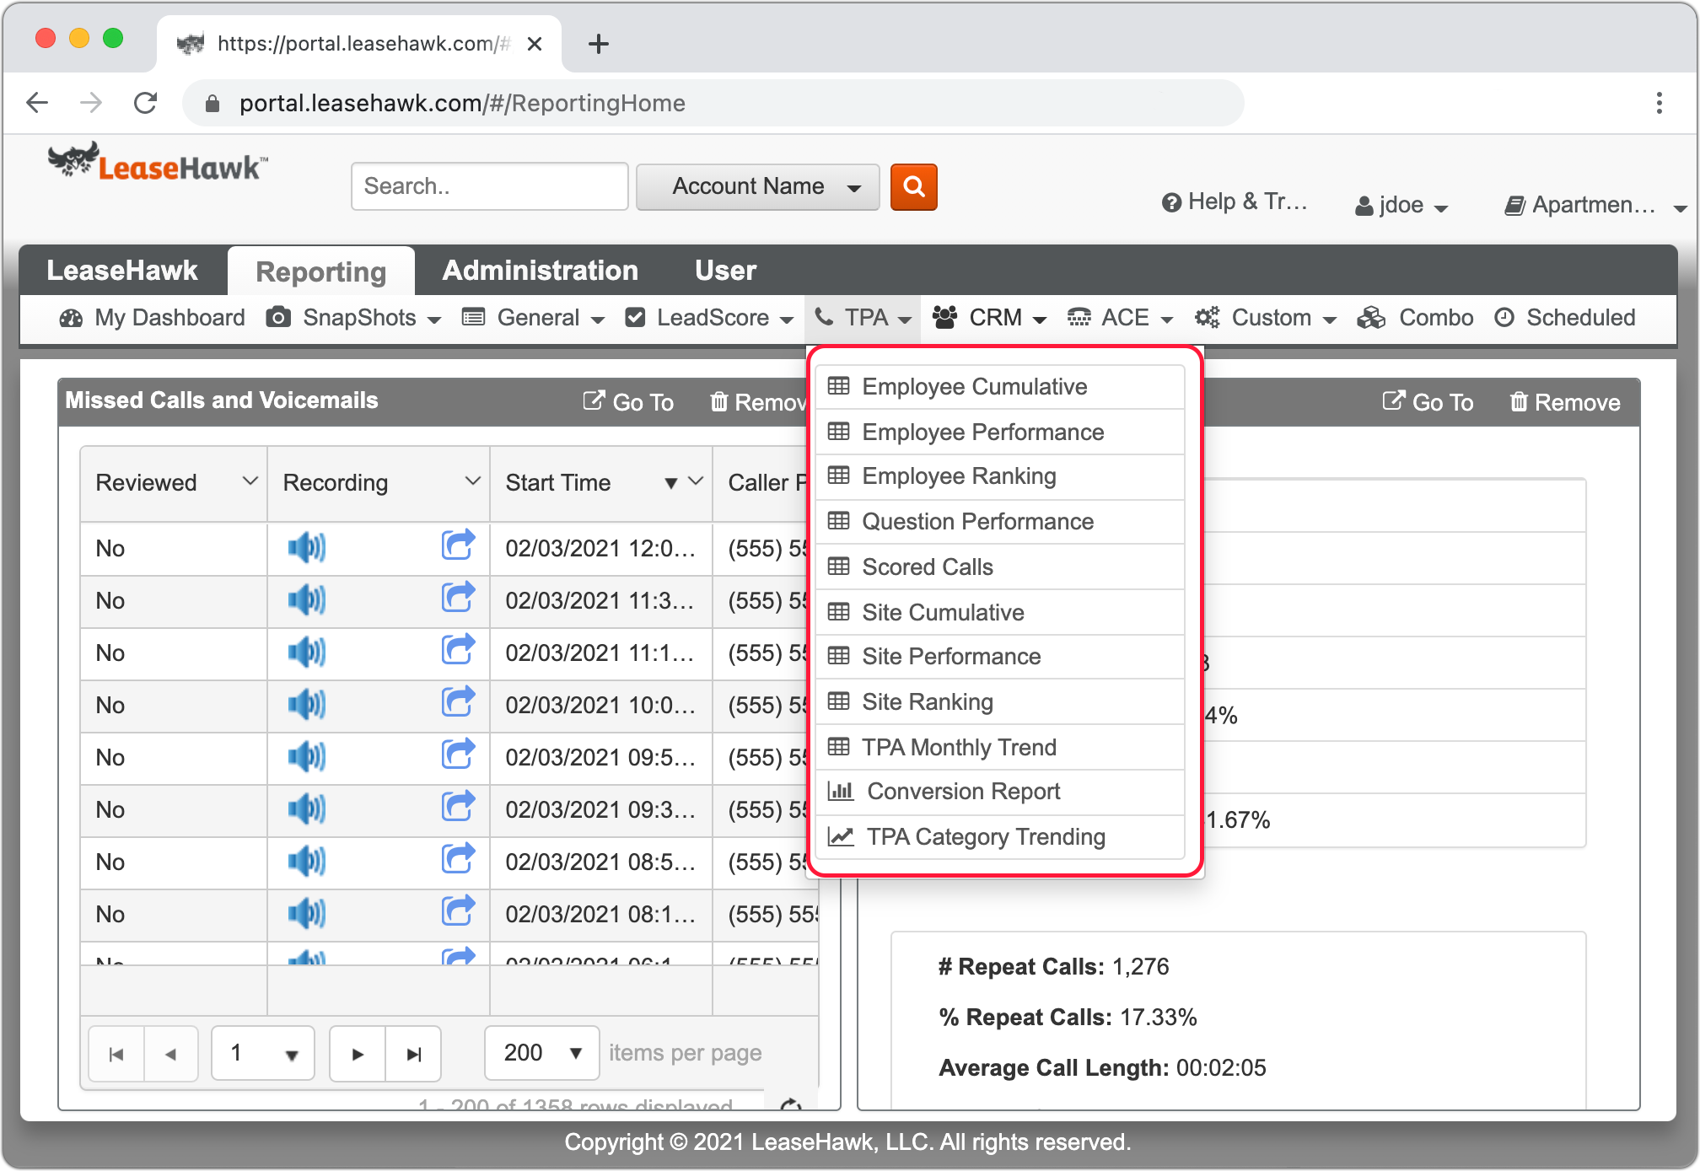
Task: Open the browser three-dot menu
Action: click(1659, 103)
